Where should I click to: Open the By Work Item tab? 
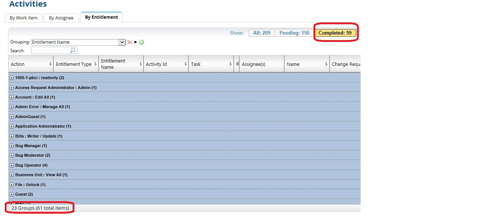[23, 17]
